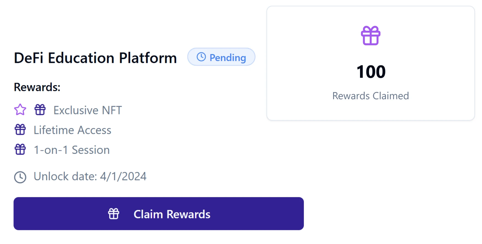Image resolution: width=482 pixels, height=244 pixels.
Task: Click the purple gift icon above 100
Action: (x=371, y=35)
